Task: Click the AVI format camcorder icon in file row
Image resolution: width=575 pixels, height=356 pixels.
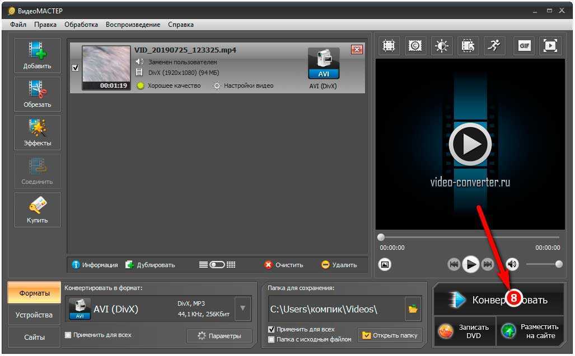Action: [x=324, y=64]
